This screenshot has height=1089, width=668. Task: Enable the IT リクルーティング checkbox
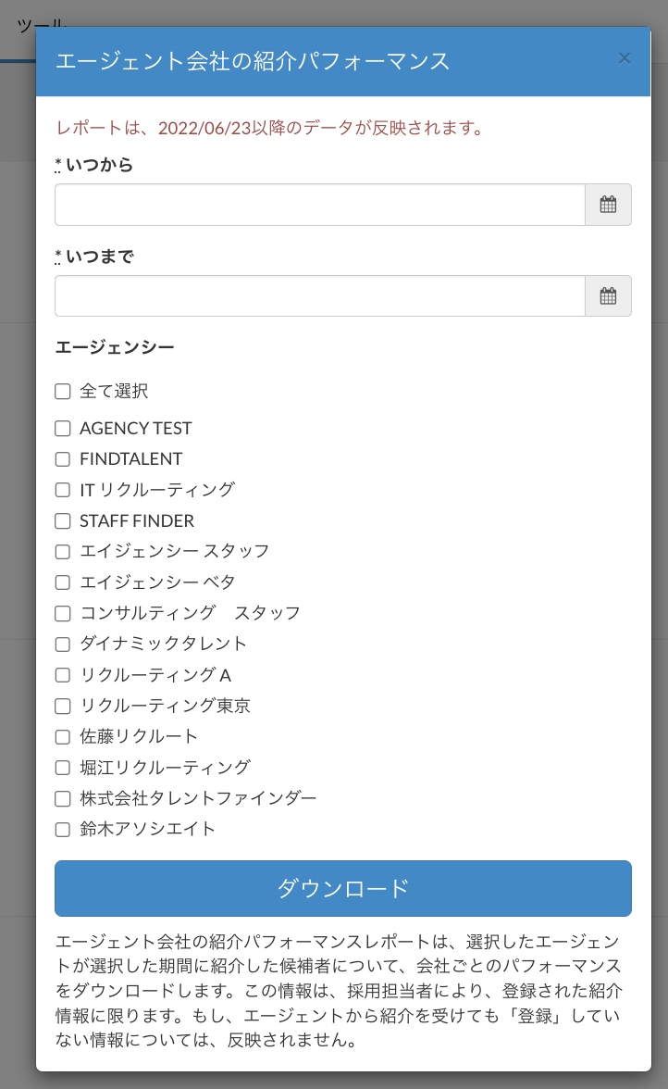63,490
